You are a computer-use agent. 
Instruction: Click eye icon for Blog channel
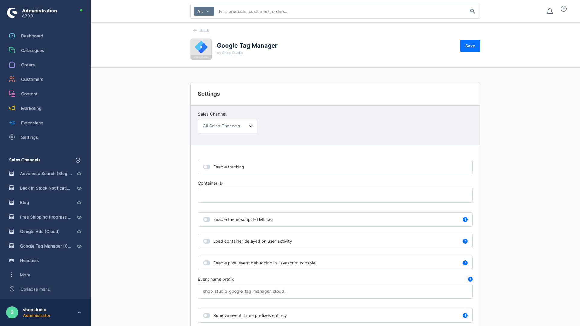(x=79, y=203)
